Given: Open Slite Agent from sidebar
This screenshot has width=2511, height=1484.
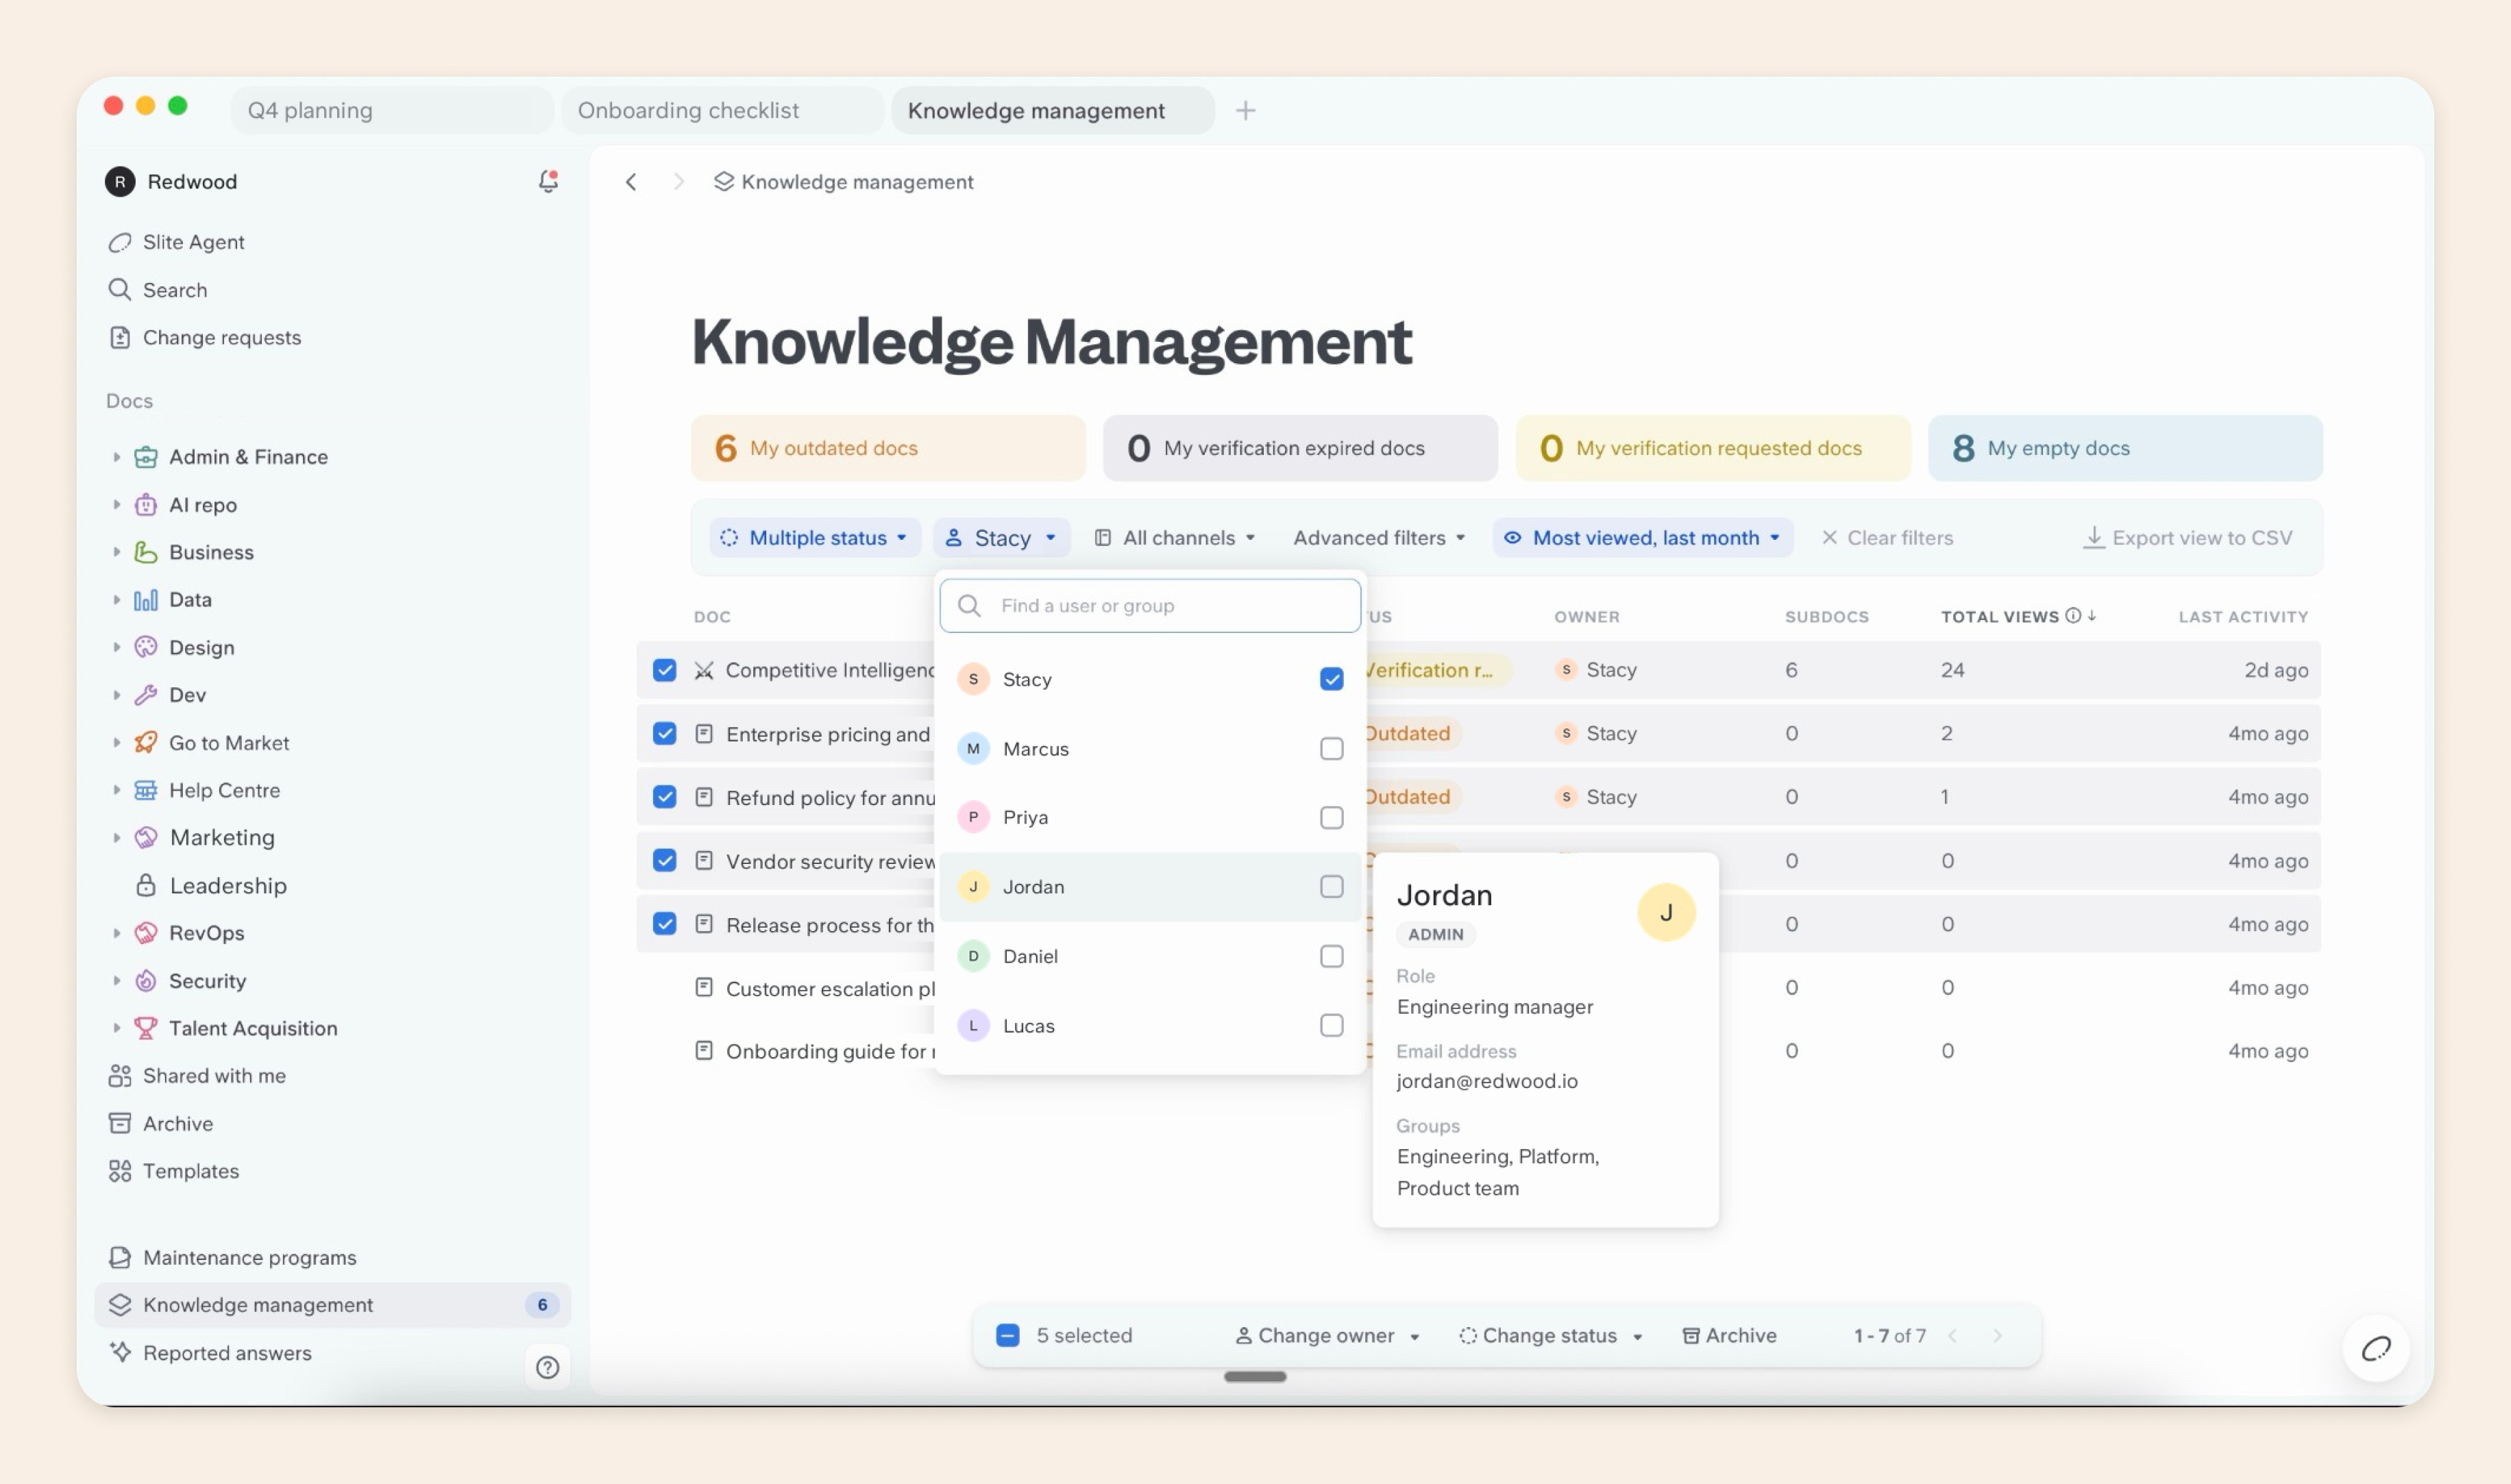Looking at the screenshot, I should [x=176, y=242].
